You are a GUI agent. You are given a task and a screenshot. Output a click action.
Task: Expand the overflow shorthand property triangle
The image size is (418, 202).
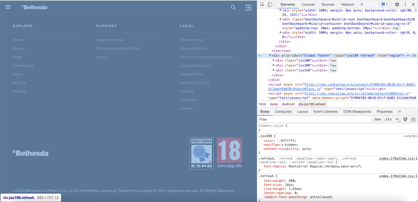[x=283, y=145]
